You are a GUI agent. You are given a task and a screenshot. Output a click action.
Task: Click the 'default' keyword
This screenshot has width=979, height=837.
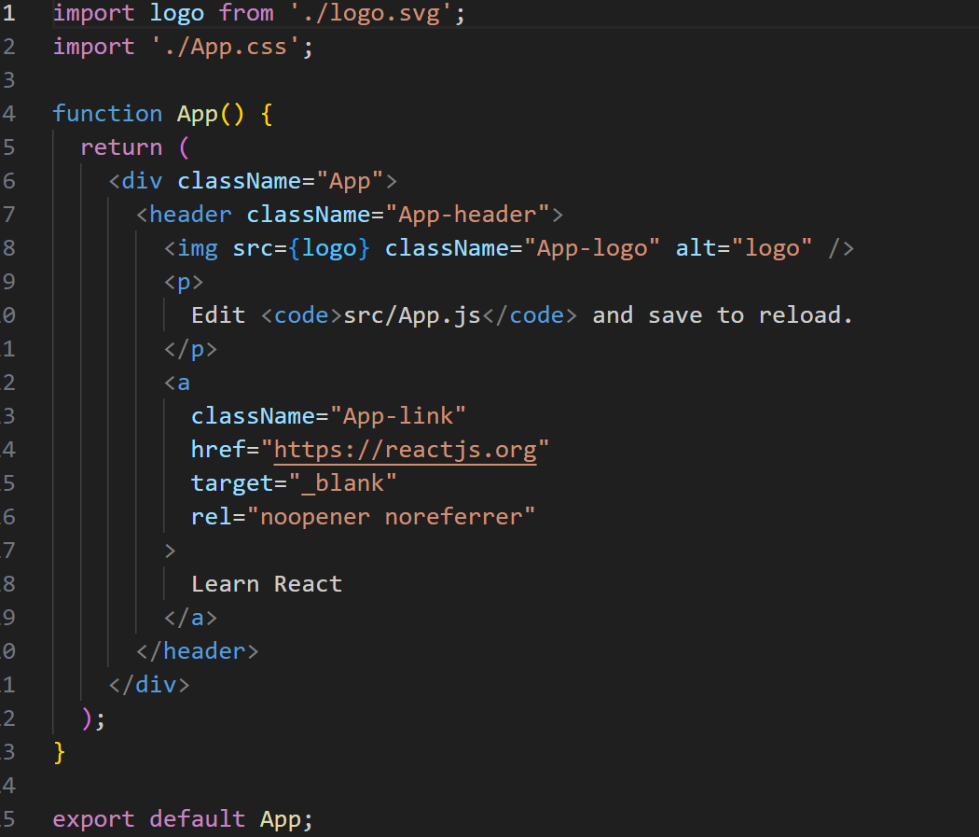pyautogui.click(x=198, y=819)
